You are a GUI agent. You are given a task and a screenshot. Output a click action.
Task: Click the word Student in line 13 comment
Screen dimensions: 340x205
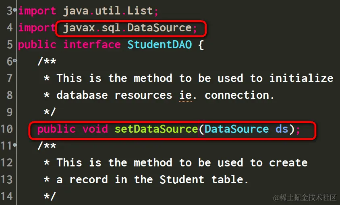[182, 179]
